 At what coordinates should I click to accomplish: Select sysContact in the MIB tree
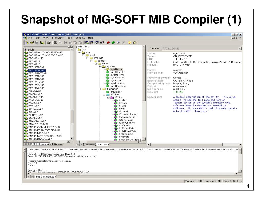(117, 78)
